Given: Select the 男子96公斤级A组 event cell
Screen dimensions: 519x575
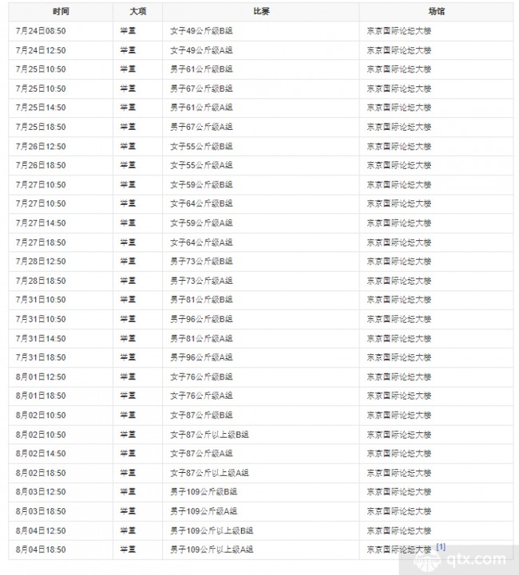Looking at the screenshot, I should [261, 357].
